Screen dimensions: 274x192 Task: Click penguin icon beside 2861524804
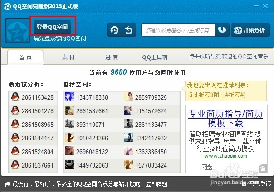15,151
